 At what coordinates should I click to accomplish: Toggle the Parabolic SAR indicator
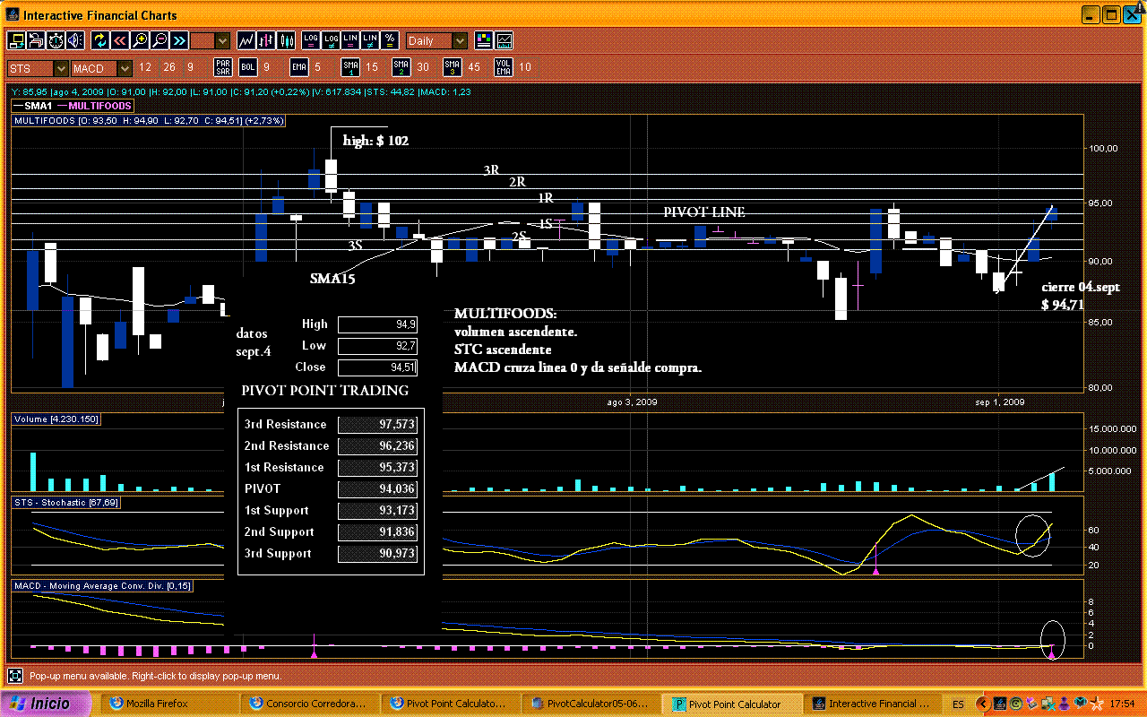223,67
